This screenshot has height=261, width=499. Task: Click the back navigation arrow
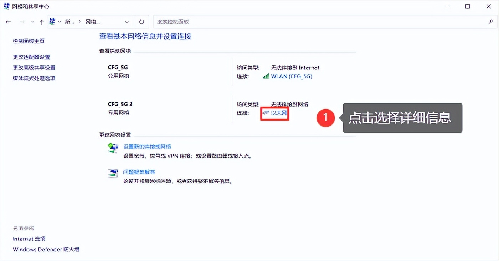point(8,21)
